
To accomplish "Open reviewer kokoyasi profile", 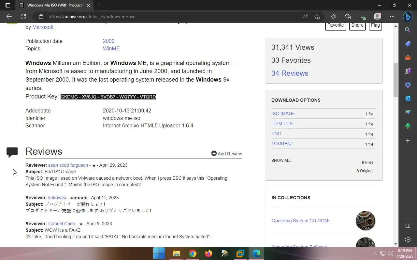I will coord(57,198).
